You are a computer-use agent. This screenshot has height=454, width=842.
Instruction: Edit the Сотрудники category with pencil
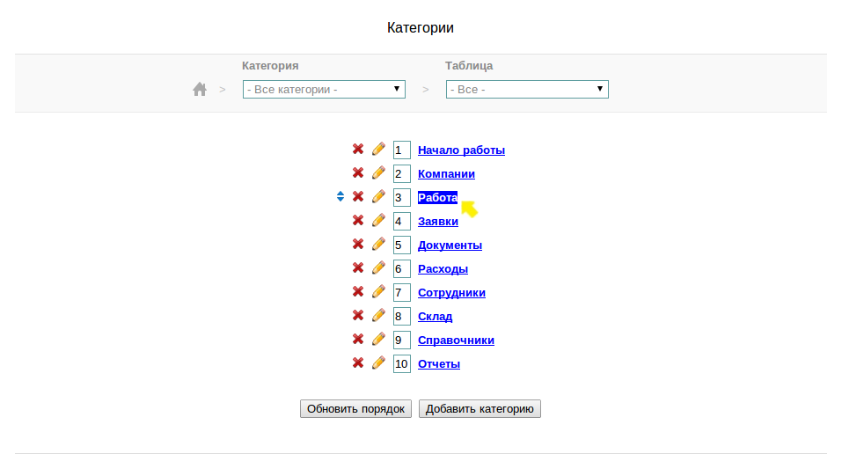coord(378,292)
